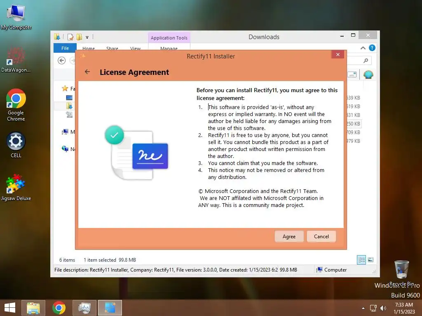Select the Desktop item under Favorites

69,98
